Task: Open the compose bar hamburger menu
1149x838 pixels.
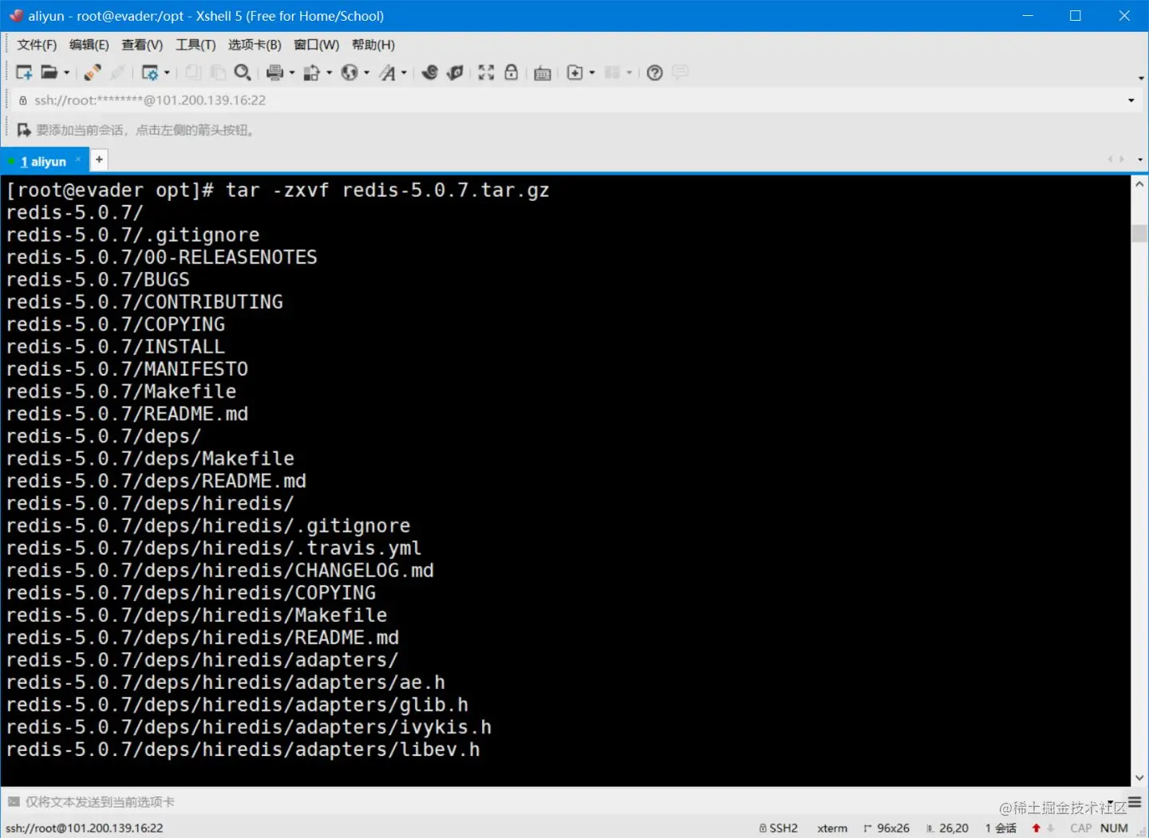Action: (x=1135, y=802)
